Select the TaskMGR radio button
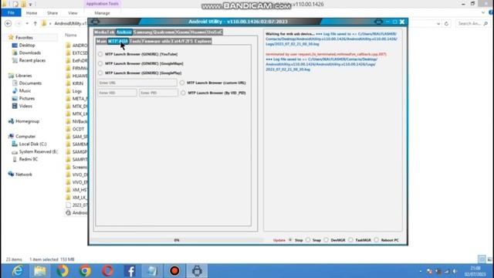The height and width of the screenshot is (278, 494). point(350,240)
